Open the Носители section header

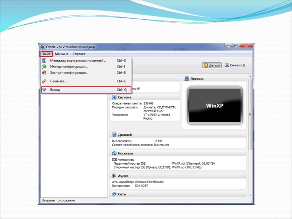tap(178, 153)
